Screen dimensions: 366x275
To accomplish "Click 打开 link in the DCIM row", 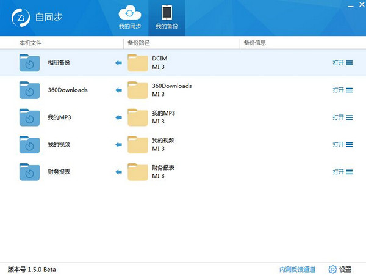I will click(338, 63).
